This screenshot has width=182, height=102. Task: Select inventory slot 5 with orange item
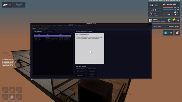[12, 90]
